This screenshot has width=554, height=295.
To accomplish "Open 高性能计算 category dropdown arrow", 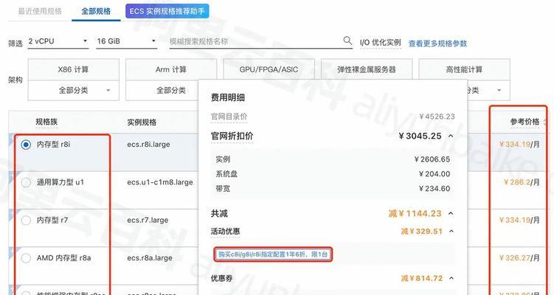I will point(499,91).
